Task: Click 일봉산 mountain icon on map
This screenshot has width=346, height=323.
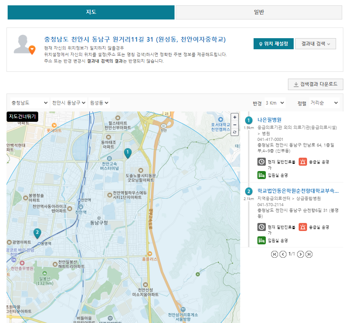Action: 45,273
